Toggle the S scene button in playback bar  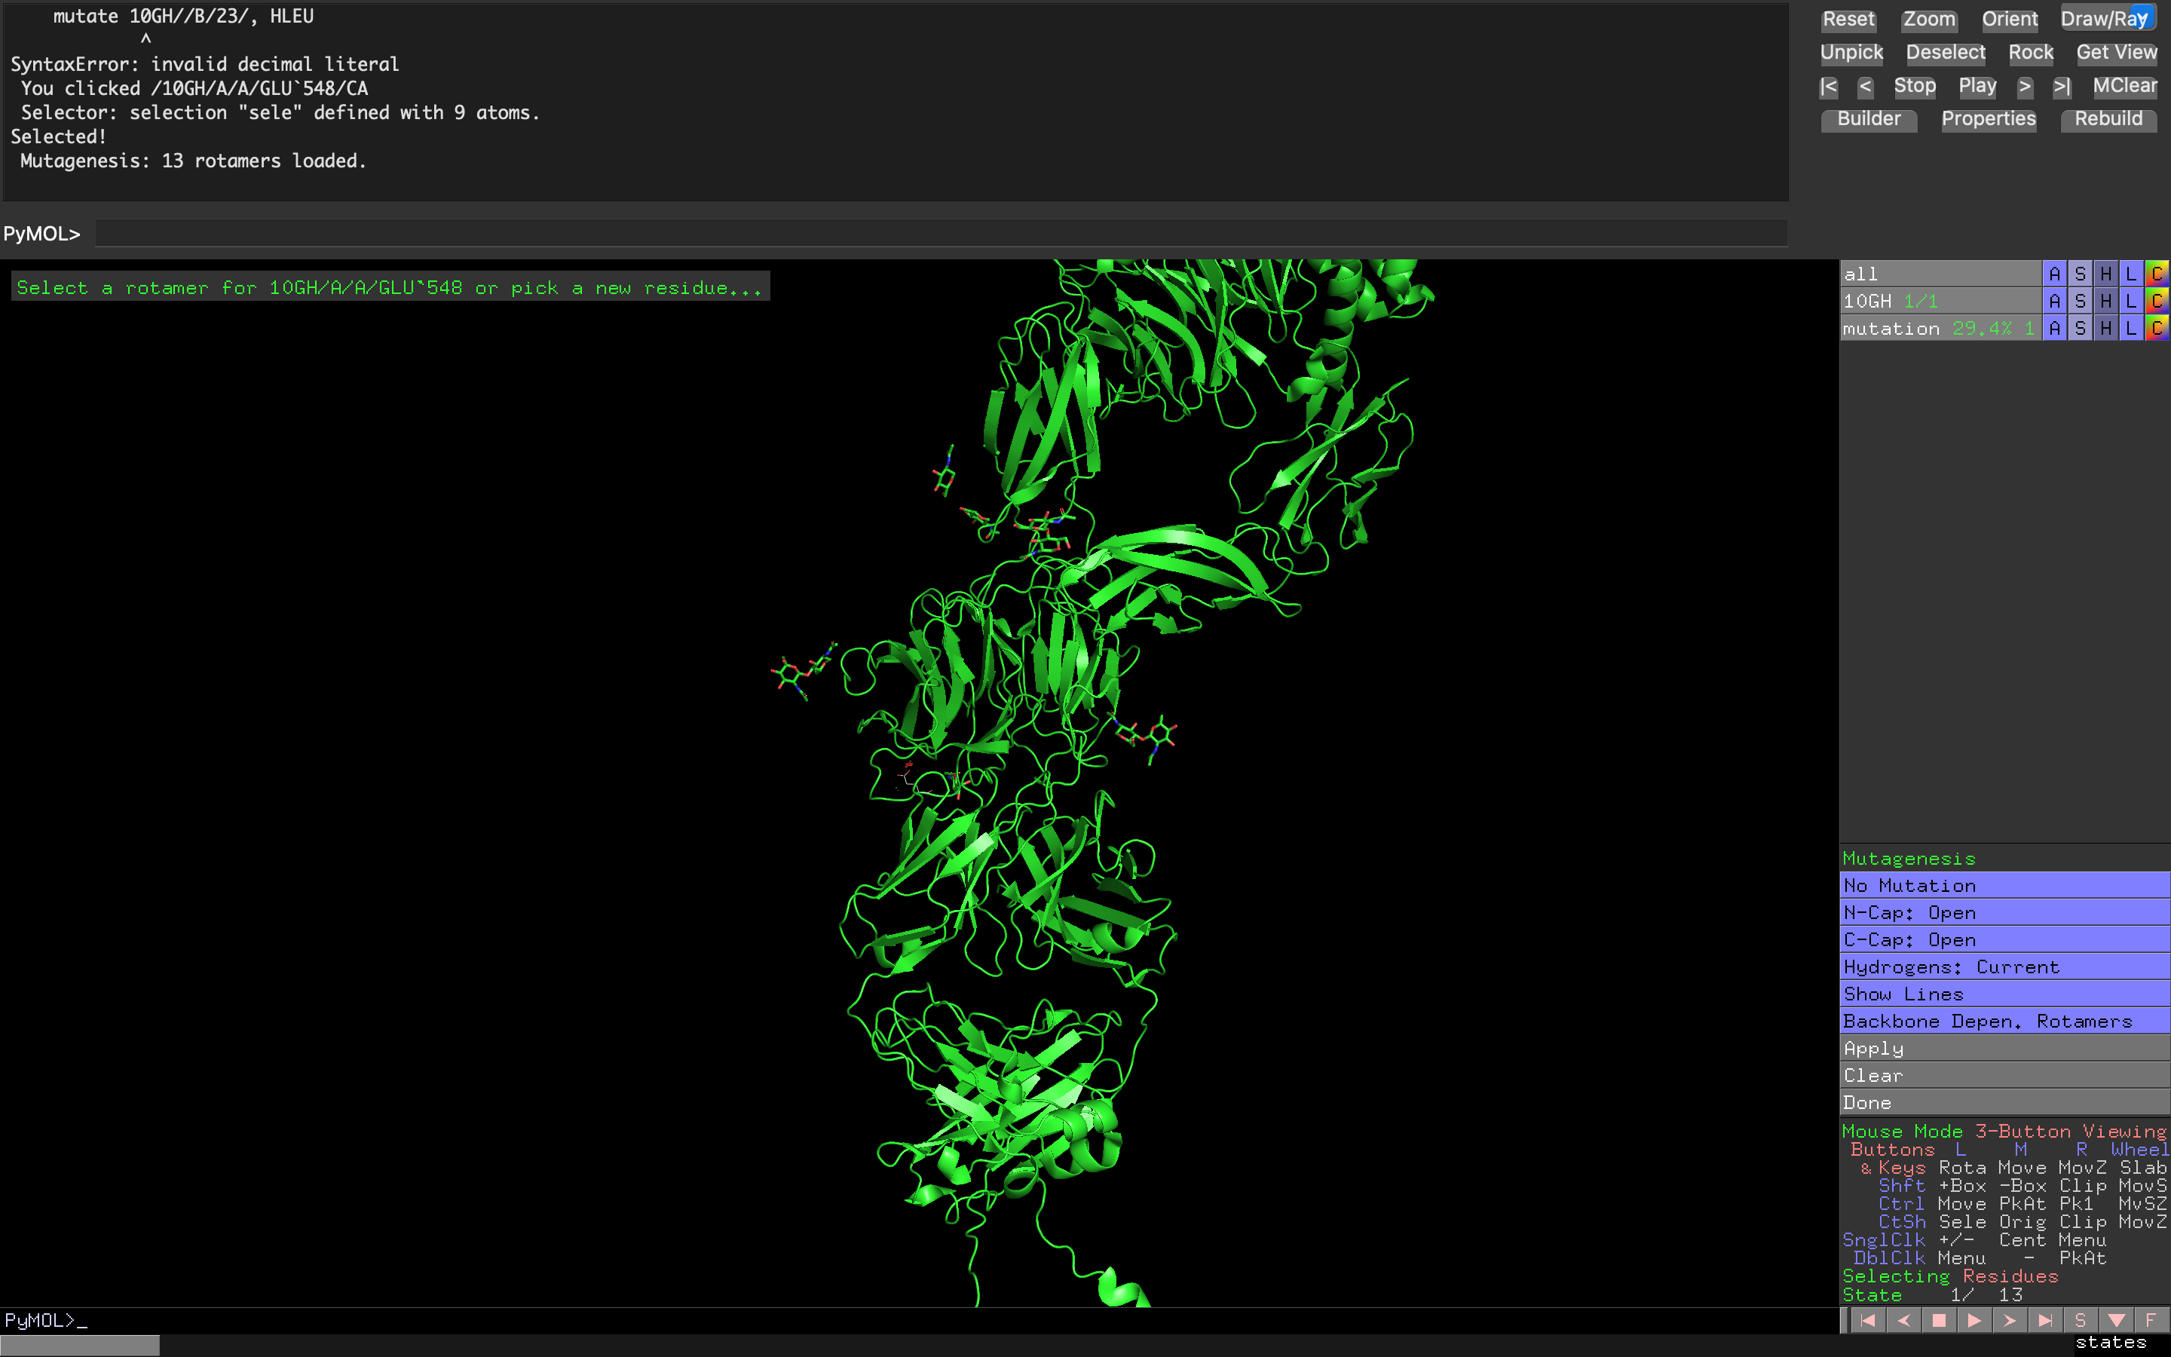2081,1320
